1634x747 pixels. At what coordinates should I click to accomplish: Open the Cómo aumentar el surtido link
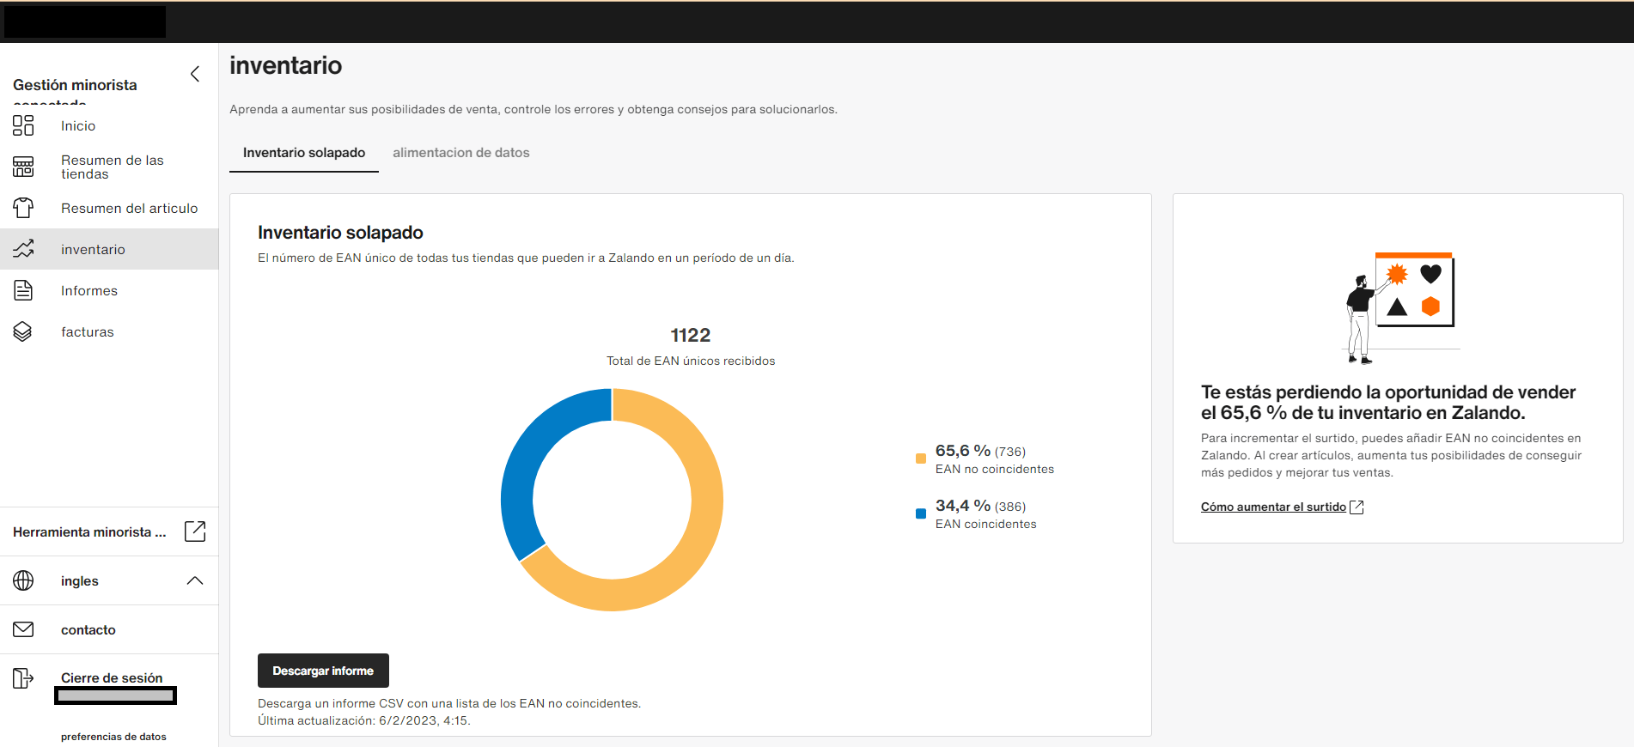click(x=1273, y=507)
